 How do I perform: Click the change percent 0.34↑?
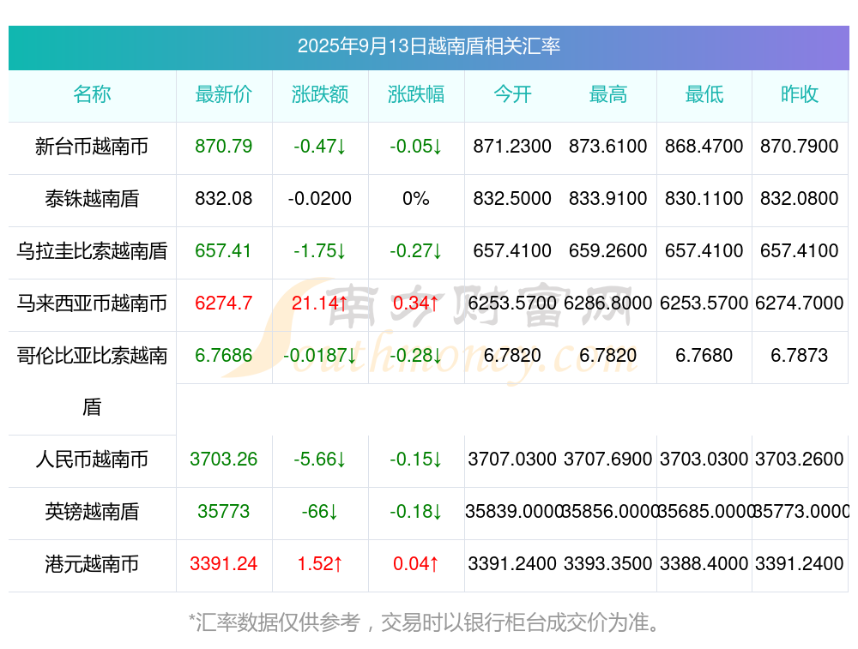pyautogui.click(x=416, y=303)
